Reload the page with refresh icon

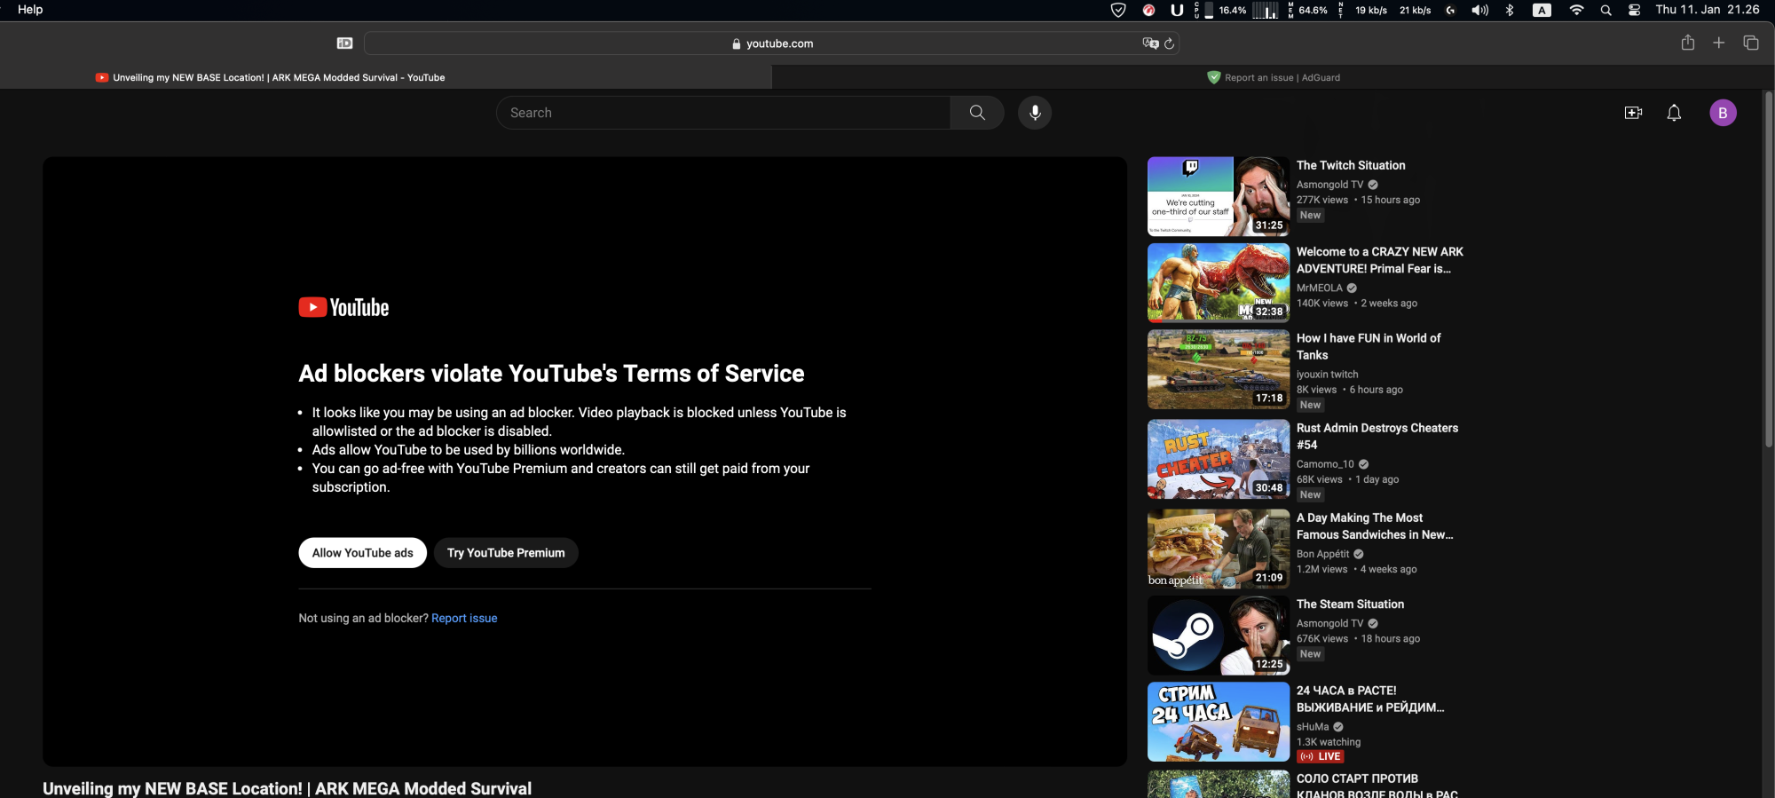click(x=1170, y=43)
